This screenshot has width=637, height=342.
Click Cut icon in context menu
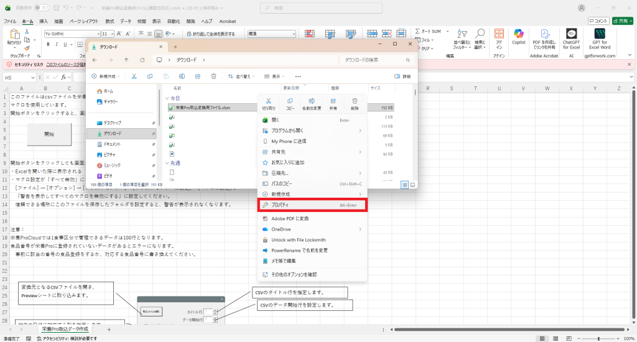click(269, 103)
